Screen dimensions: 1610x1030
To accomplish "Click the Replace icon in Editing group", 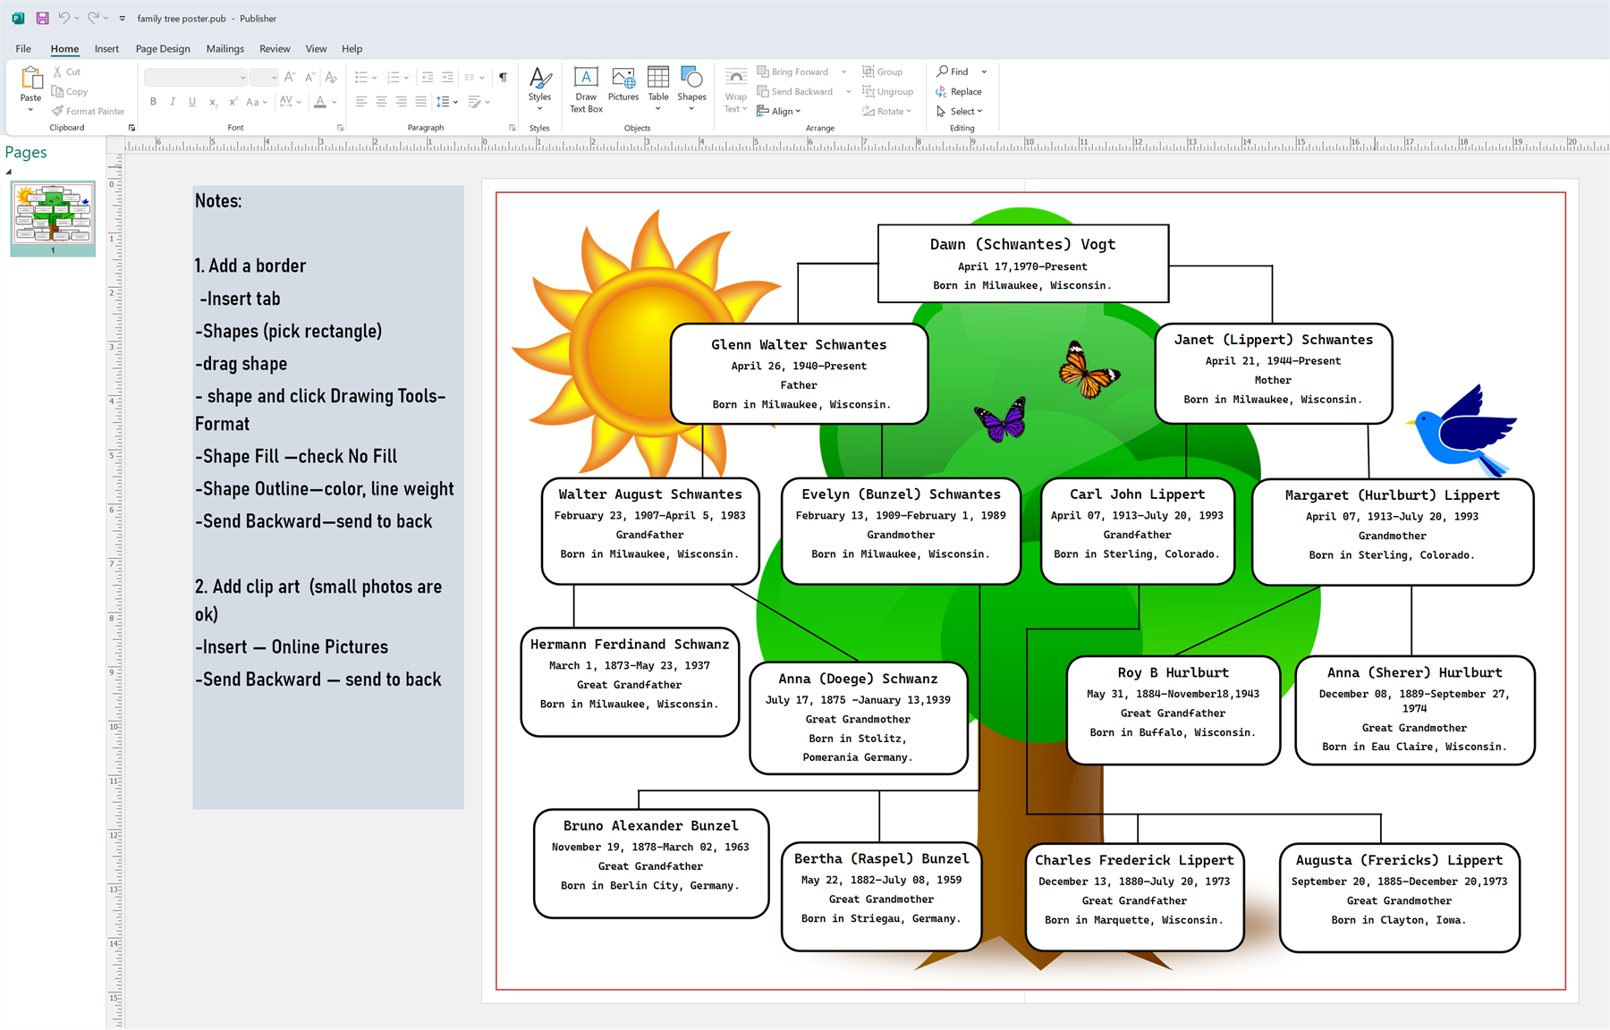I will coord(959,91).
